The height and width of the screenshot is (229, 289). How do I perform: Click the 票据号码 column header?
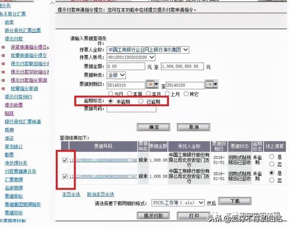coord(103,147)
